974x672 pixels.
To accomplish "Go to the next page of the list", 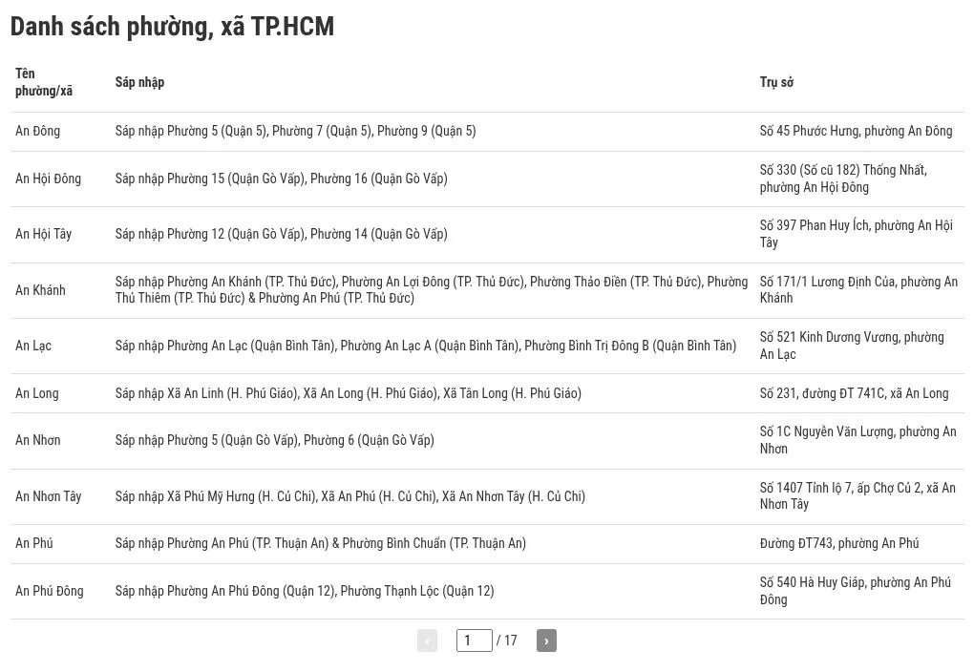I will (x=546, y=640).
